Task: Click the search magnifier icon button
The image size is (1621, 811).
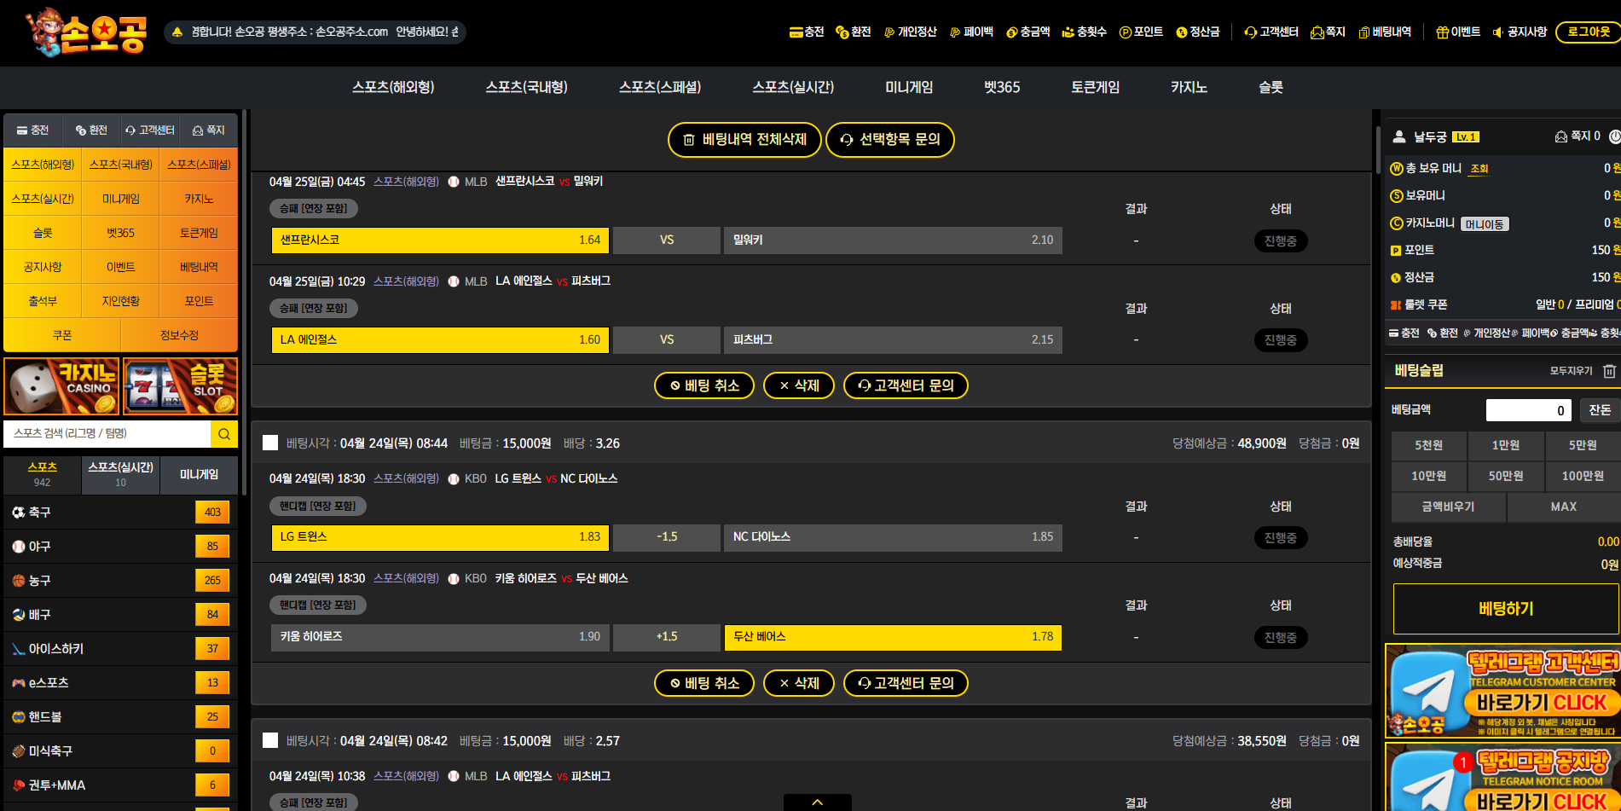Action: point(223,434)
